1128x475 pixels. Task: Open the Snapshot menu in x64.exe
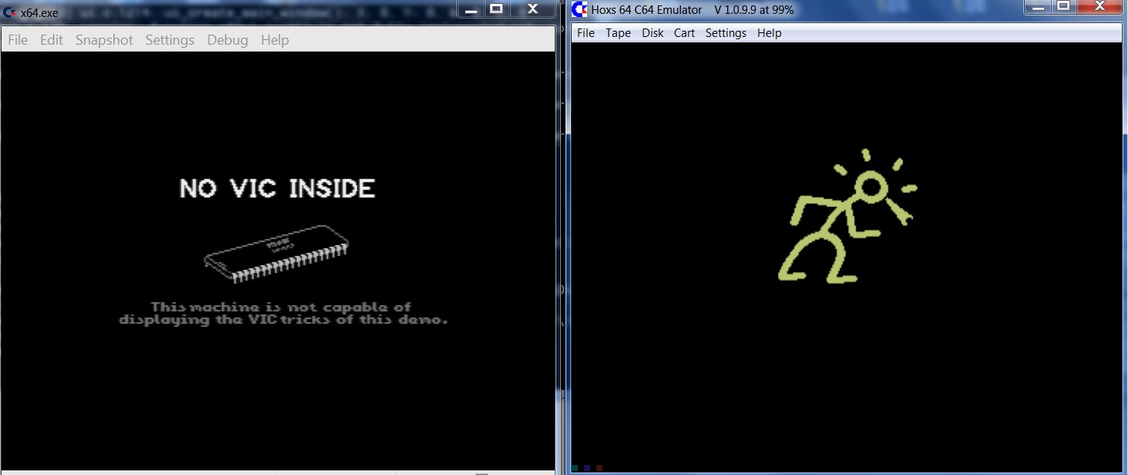pyautogui.click(x=104, y=40)
